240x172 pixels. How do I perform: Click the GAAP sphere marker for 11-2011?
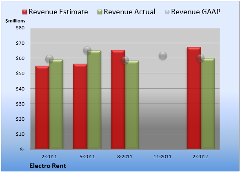click(163, 56)
